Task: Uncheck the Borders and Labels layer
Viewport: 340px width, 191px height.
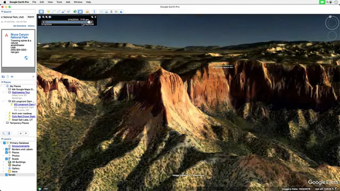Action: point(7,149)
